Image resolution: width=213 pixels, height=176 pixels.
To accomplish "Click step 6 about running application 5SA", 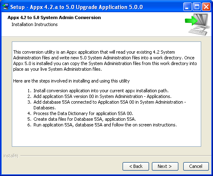I will pyautogui.click(x=102, y=125).
